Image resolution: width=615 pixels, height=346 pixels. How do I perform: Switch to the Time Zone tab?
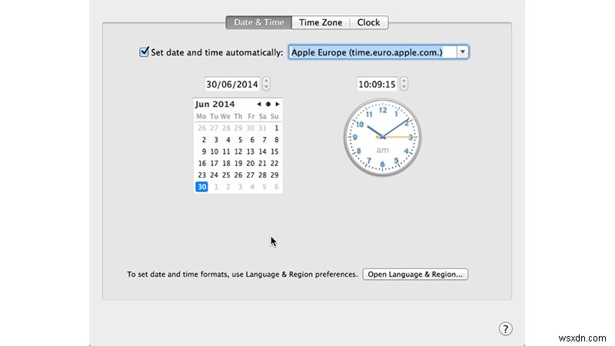[x=321, y=22]
